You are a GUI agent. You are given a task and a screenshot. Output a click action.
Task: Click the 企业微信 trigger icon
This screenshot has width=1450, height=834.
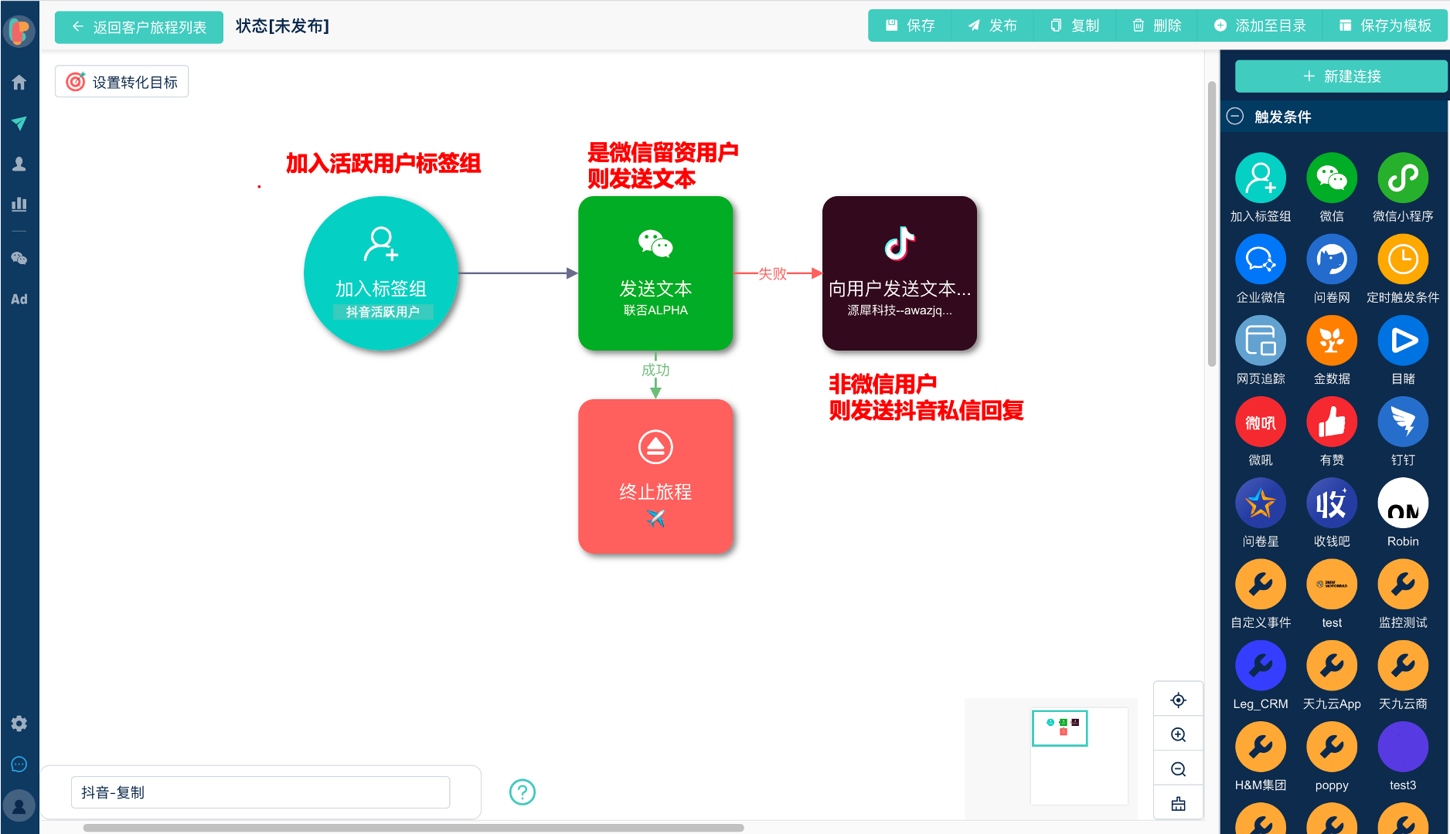coord(1261,258)
